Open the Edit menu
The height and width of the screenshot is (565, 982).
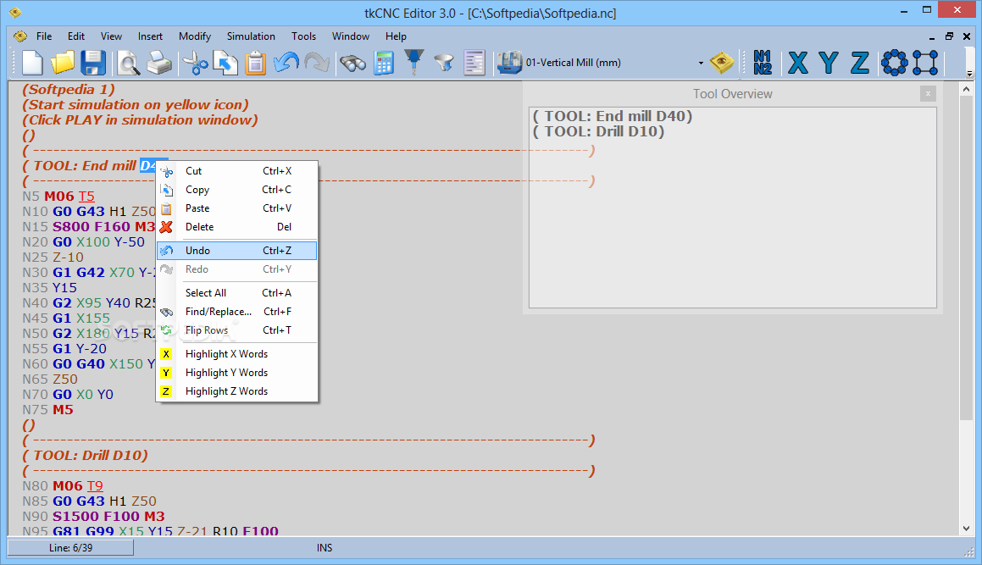click(75, 36)
